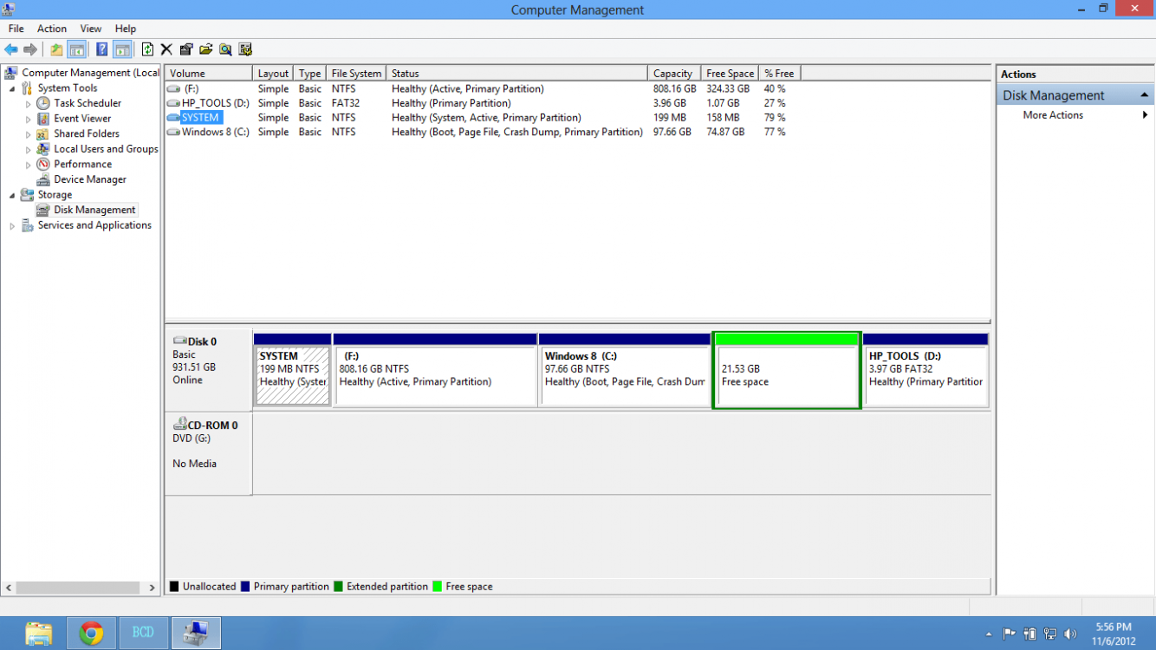The width and height of the screenshot is (1156, 650).
Task: Toggle Show/Hide Console Tree icon
Action: click(x=77, y=49)
